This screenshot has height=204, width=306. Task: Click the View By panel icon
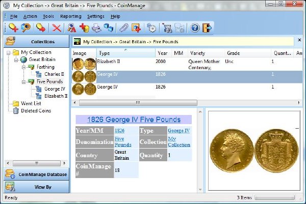tap(10, 187)
